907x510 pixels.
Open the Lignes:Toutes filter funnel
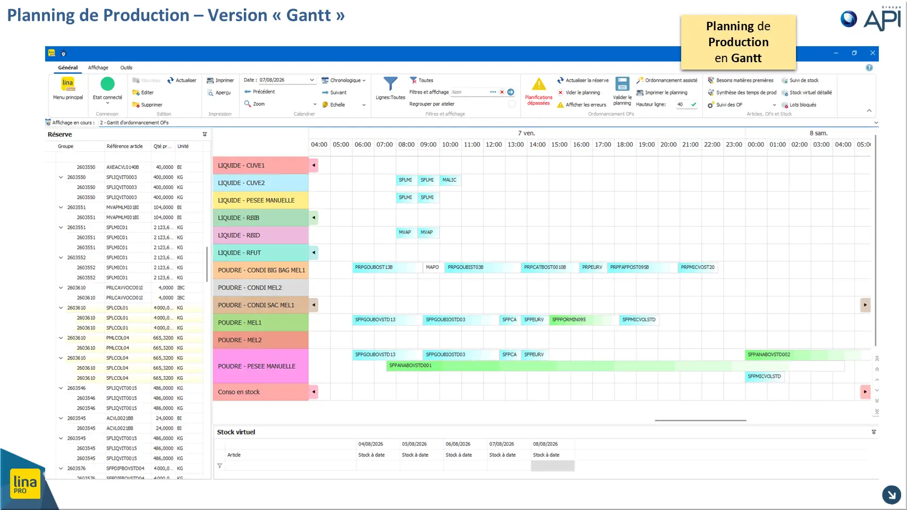(391, 84)
